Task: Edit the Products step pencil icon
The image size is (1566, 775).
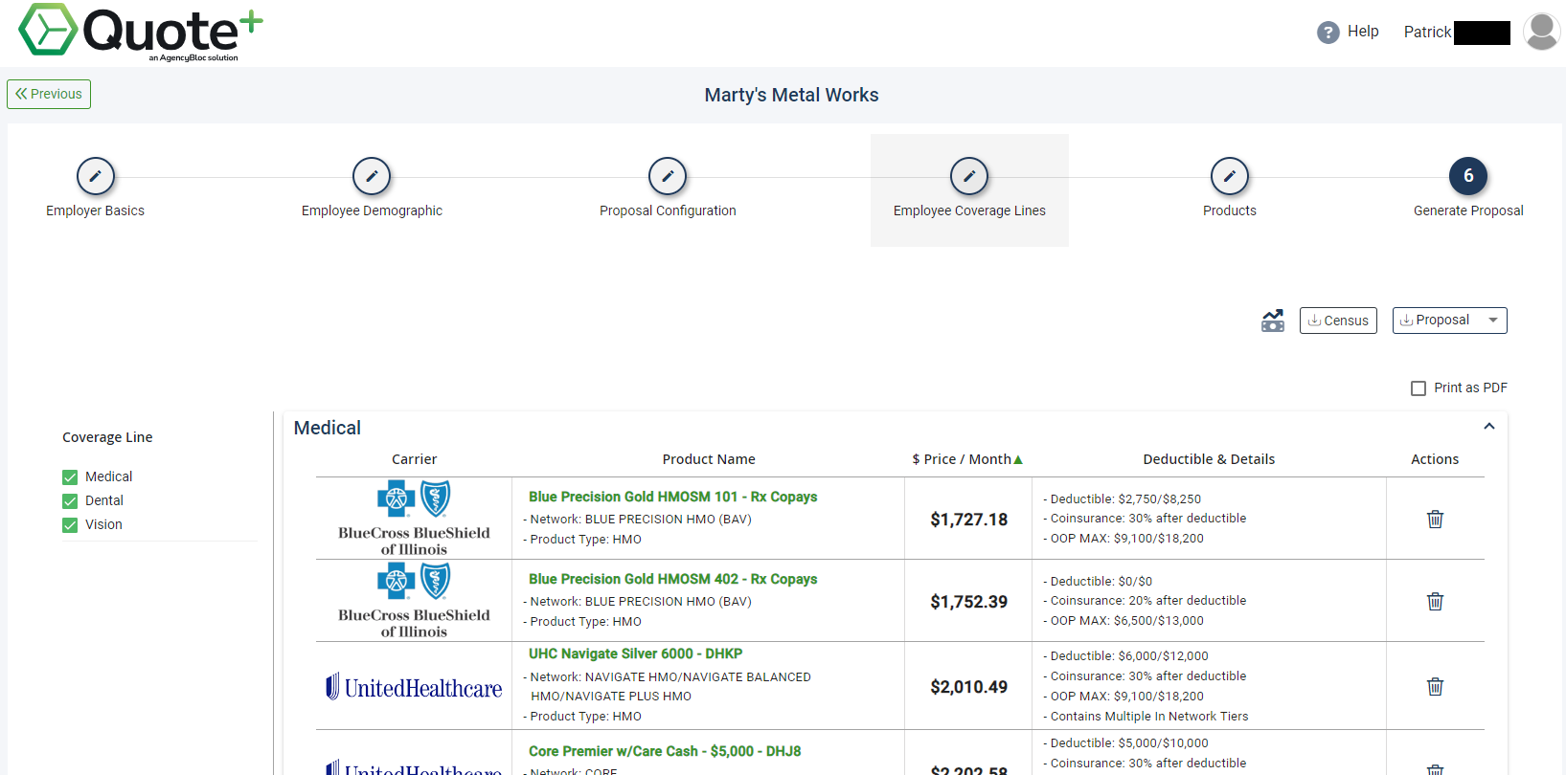Action: click(1230, 176)
